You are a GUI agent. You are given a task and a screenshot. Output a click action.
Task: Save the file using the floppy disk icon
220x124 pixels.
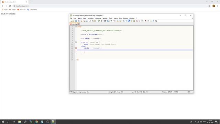click(76, 21)
